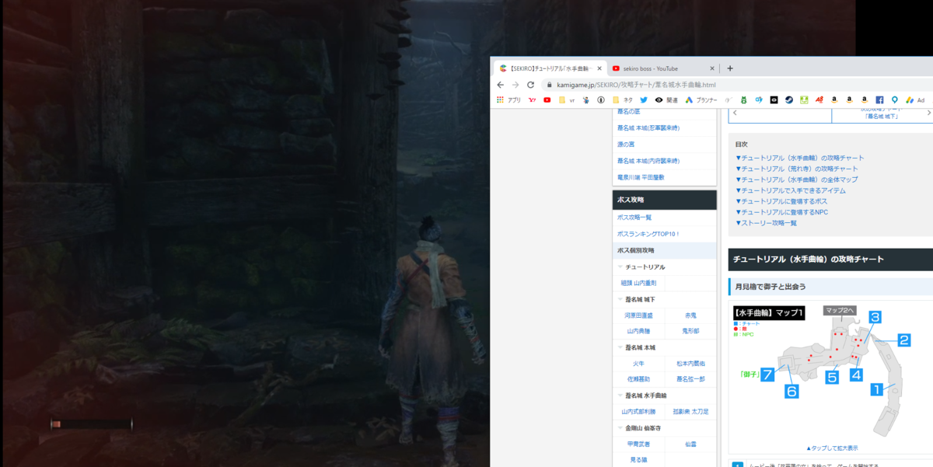Open 葦名弦一郎 boss guide
Screen dimensions: 933x467
[690, 380]
